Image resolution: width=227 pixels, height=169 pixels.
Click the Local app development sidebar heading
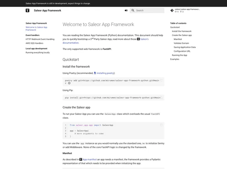[36, 49]
